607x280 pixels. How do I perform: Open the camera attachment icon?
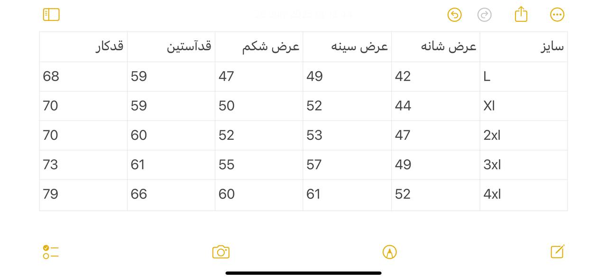point(221,252)
